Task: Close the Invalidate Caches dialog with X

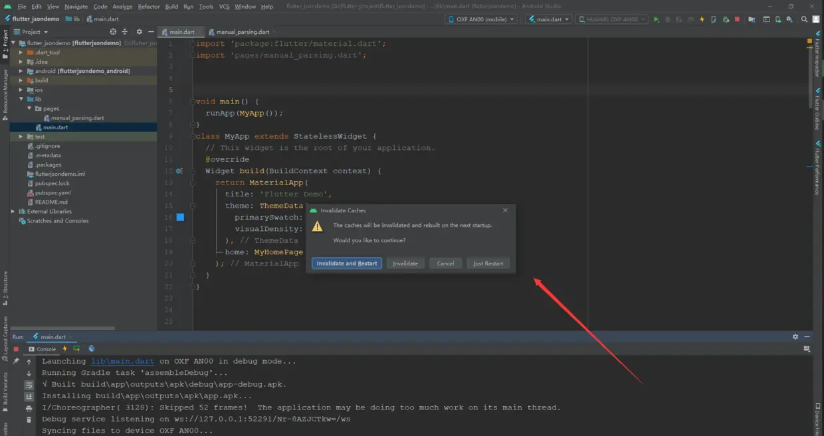Action: click(x=505, y=210)
